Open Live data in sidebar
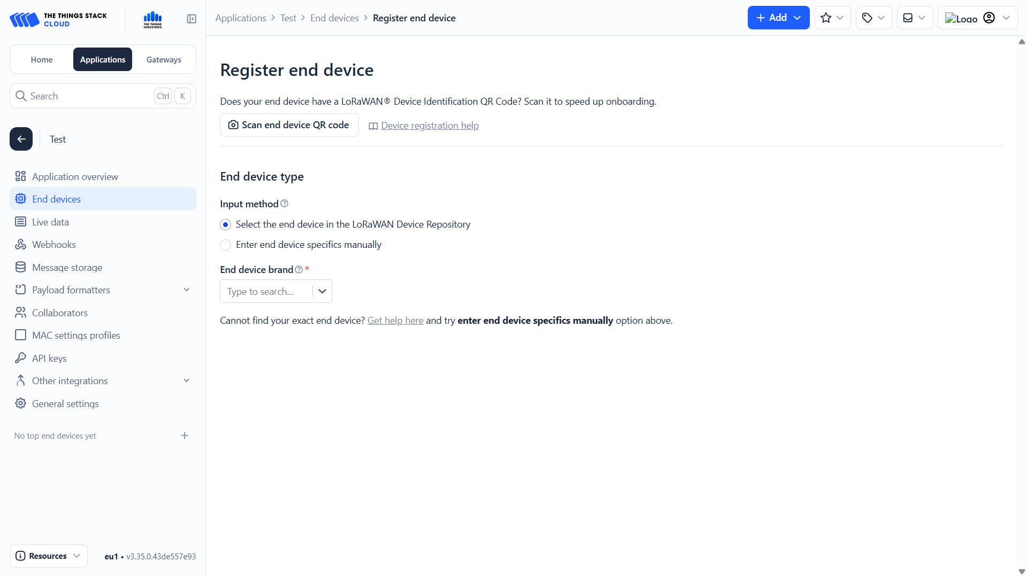Screen dimensions: 1027x577 (x=50, y=222)
